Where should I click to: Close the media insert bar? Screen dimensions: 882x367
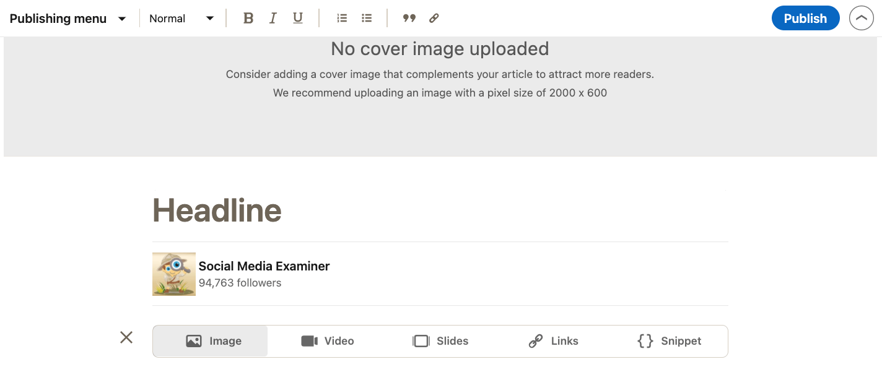pyautogui.click(x=126, y=337)
